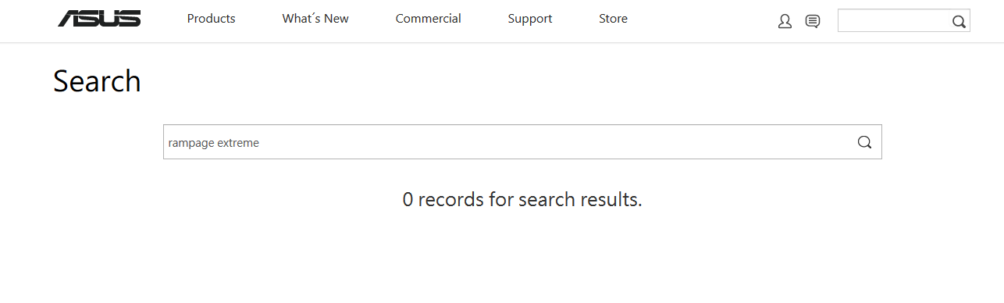Click the "0" count in results message
This screenshot has height=303, width=1004.
pos(408,200)
